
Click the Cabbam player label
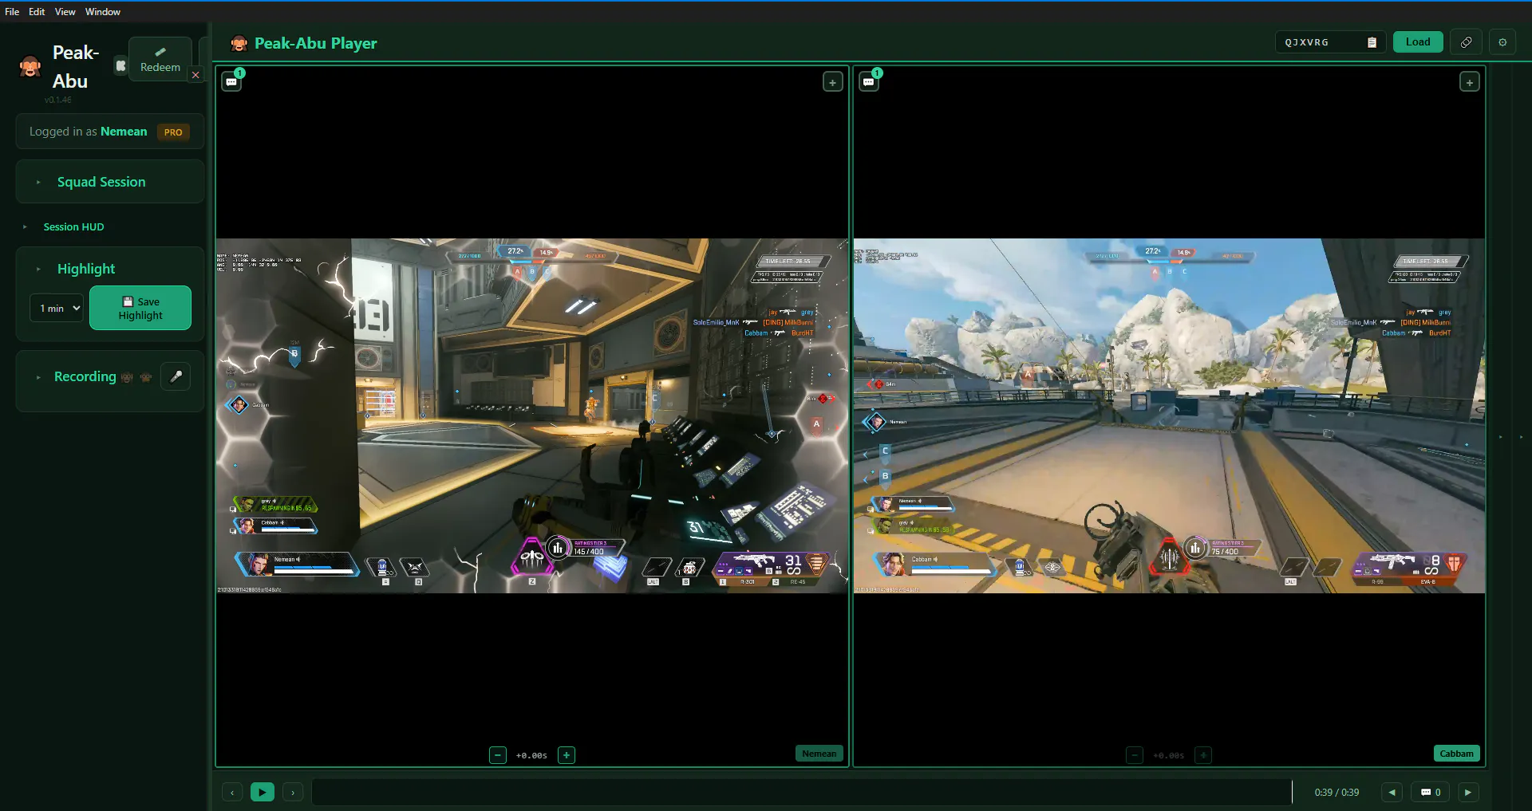1457,754
